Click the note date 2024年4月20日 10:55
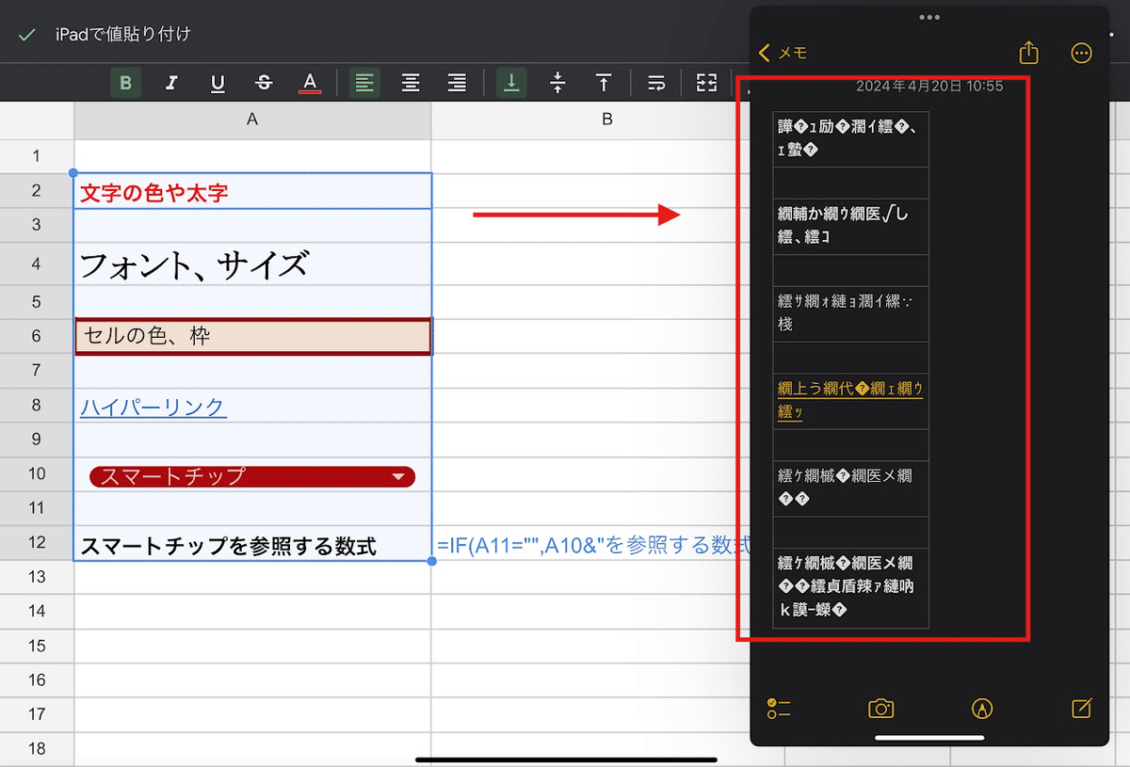This screenshot has width=1130, height=767. (x=929, y=86)
